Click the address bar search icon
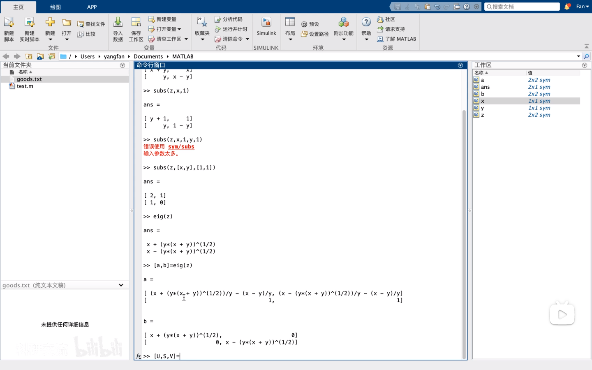The image size is (592, 370). [x=587, y=56]
